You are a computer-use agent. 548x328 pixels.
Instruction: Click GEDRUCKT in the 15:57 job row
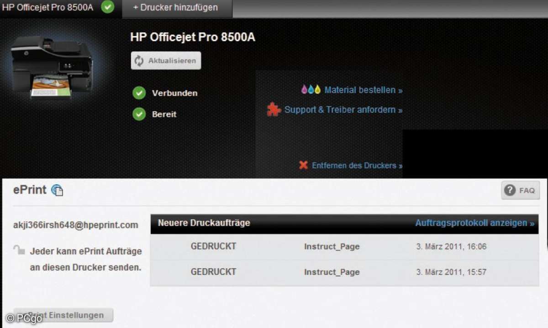[x=213, y=272]
